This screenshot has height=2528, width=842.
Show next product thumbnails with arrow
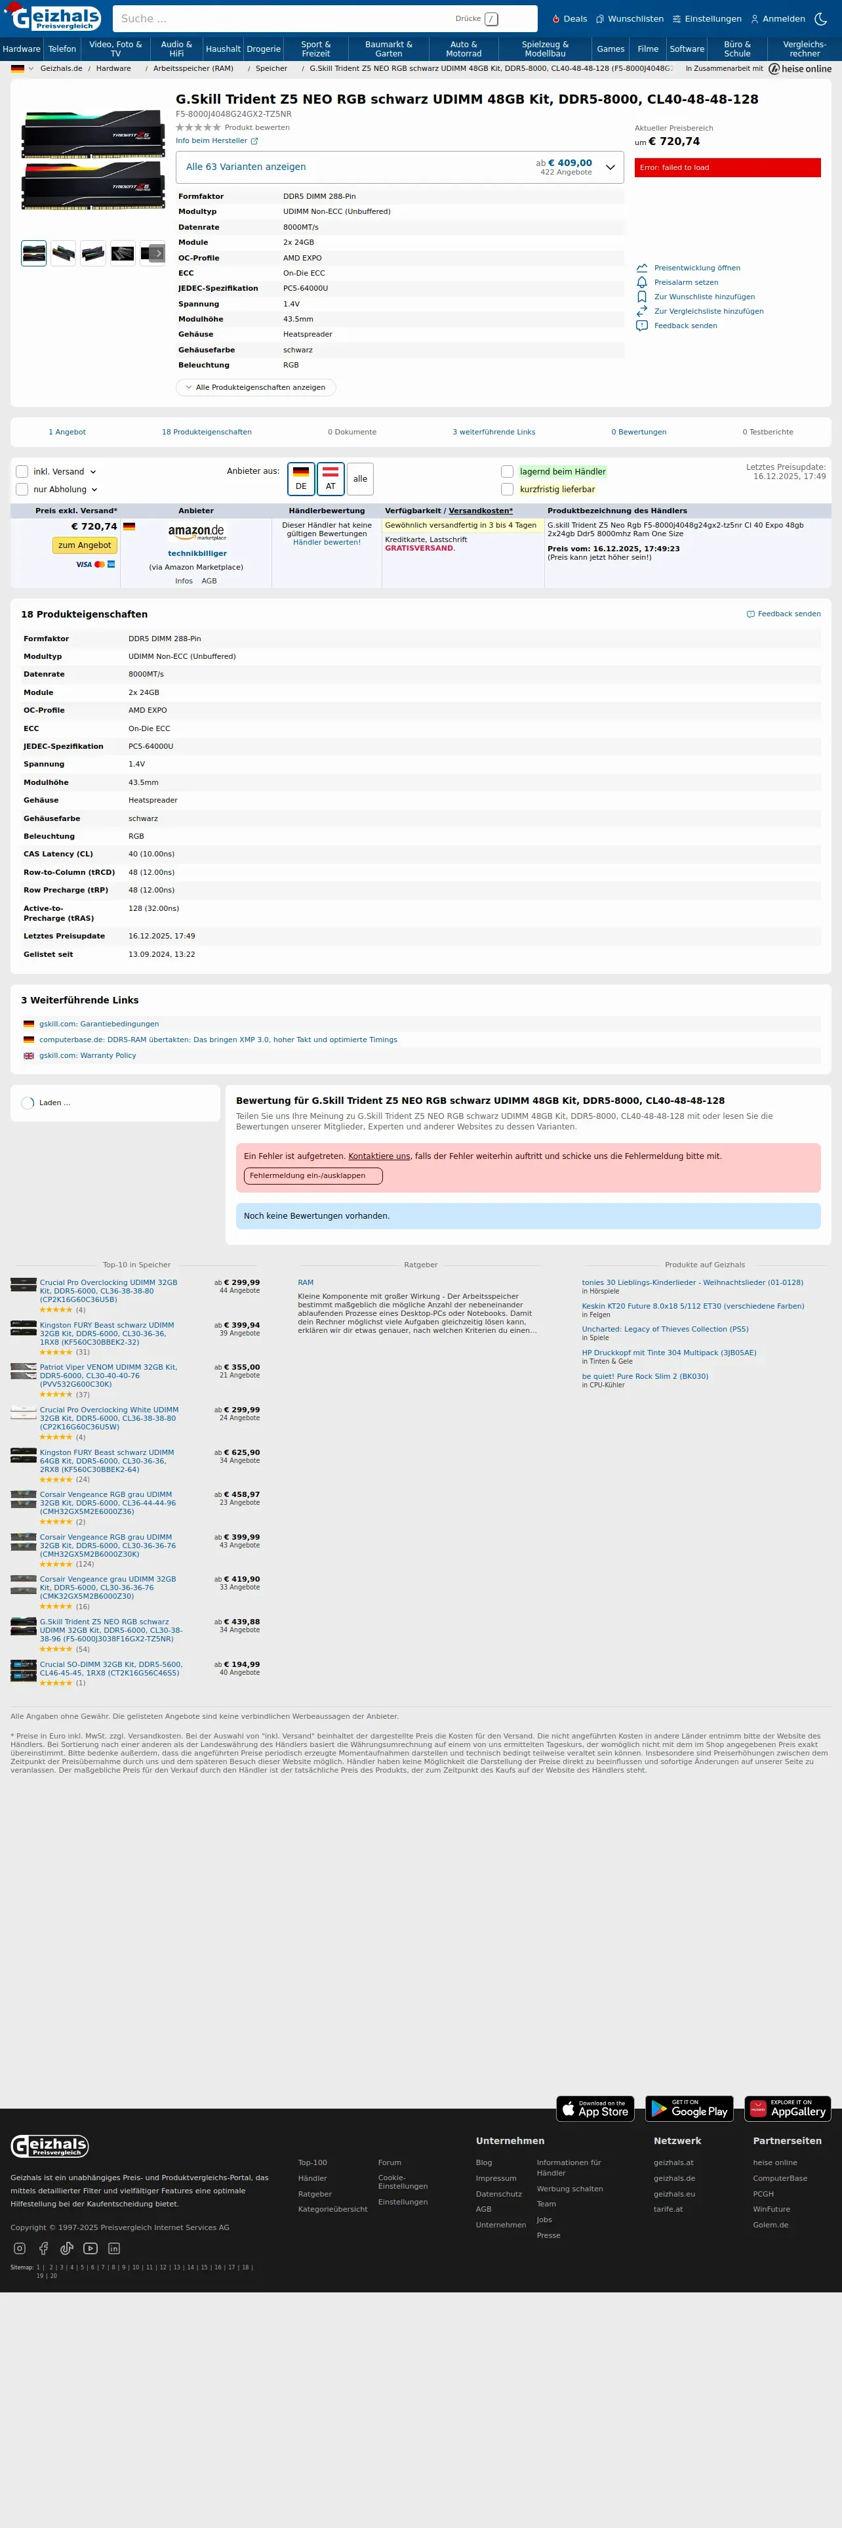(159, 253)
